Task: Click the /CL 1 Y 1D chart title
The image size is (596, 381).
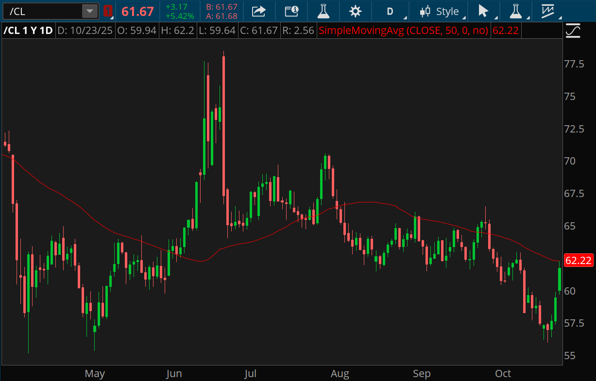Action: pos(28,31)
